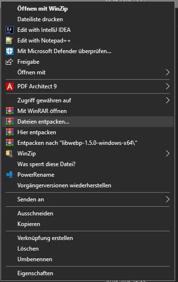
Task: Select Dateien entpacken... entry
Action: [88, 122]
